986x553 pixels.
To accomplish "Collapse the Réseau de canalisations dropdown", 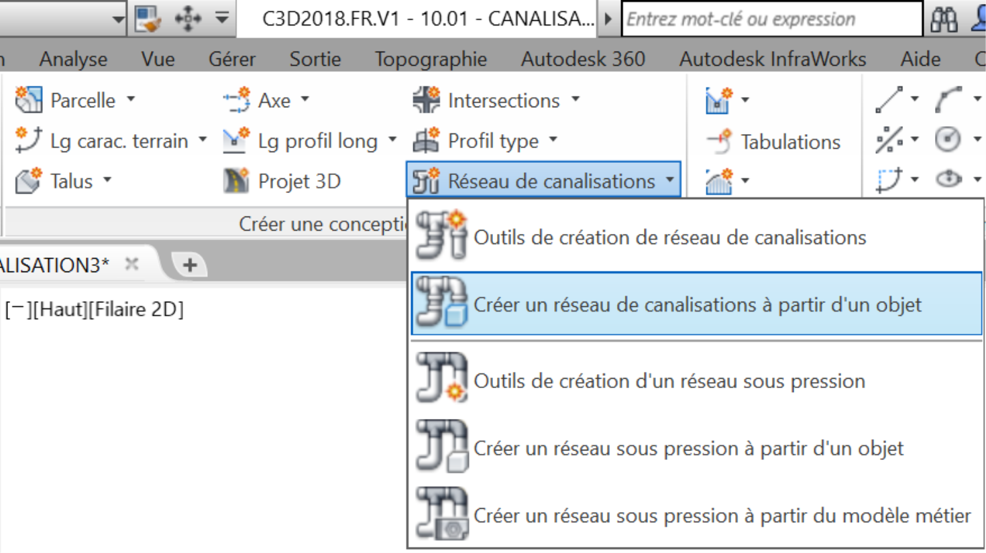I will pyautogui.click(x=670, y=180).
